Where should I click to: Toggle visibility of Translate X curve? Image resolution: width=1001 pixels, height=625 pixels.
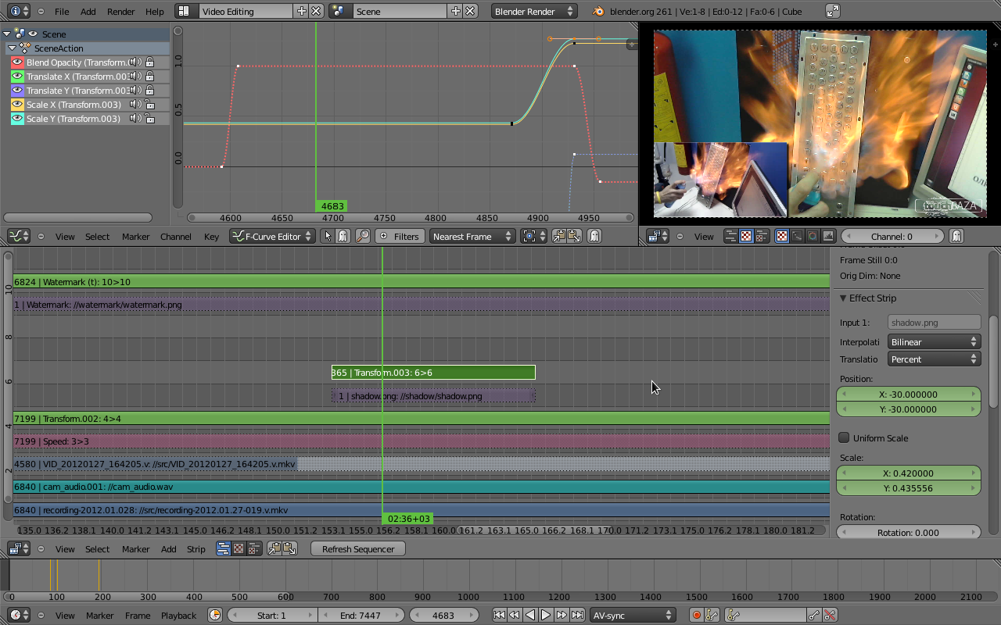click(x=17, y=77)
